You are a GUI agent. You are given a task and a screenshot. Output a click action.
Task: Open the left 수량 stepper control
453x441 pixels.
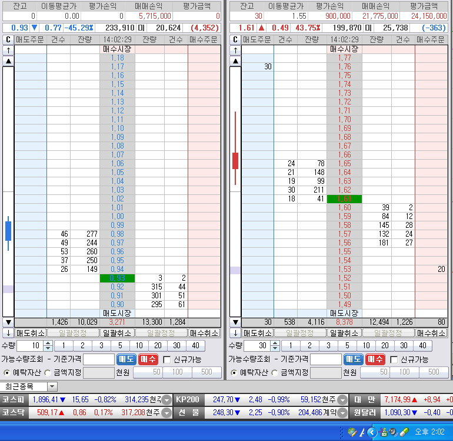pos(48,346)
